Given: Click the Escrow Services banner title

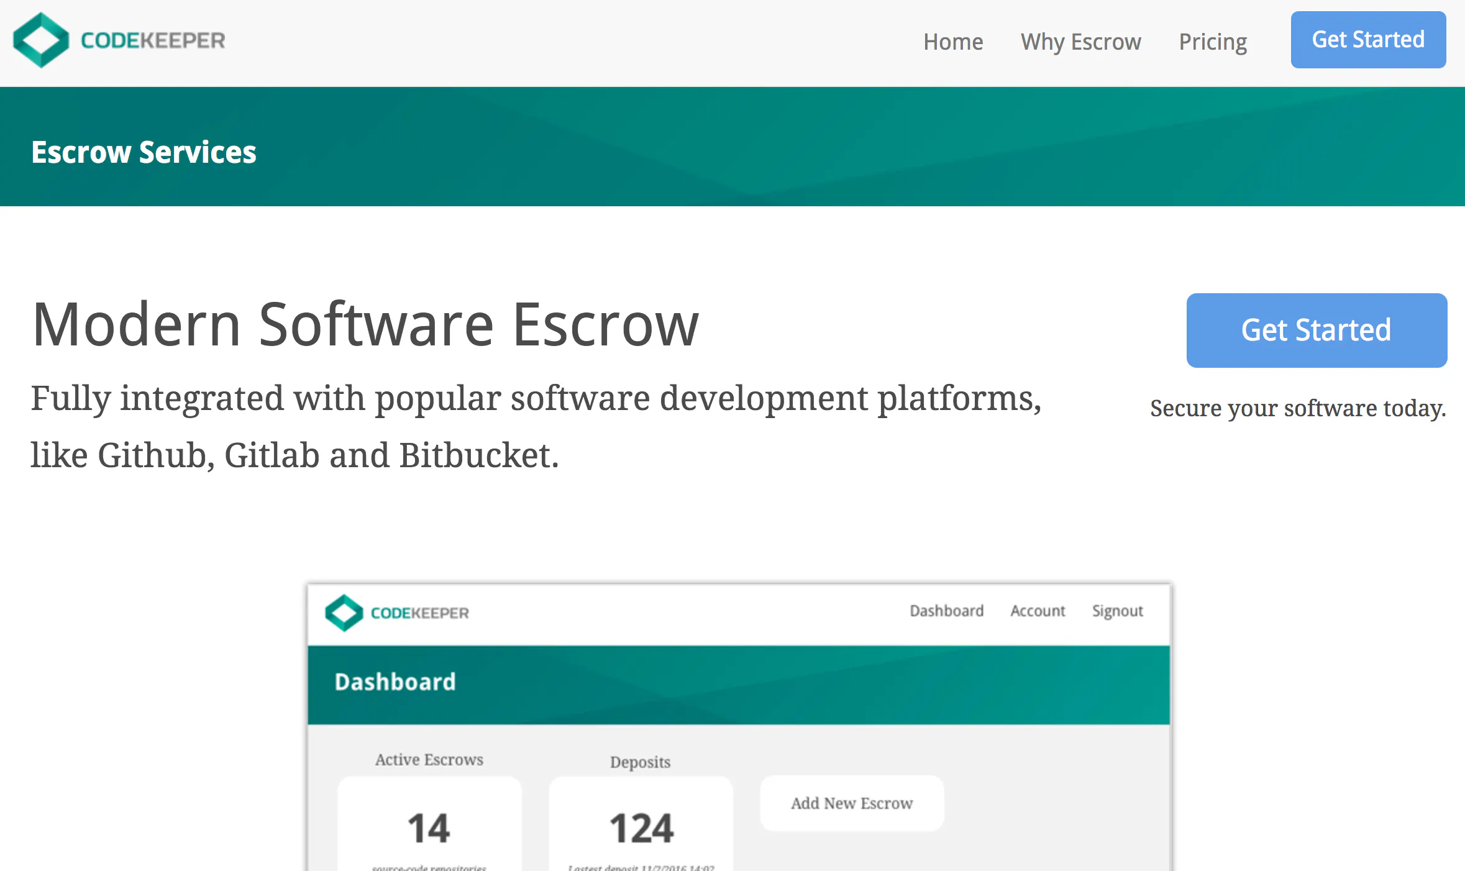Looking at the screenshot, I should [x=144, y=152].
